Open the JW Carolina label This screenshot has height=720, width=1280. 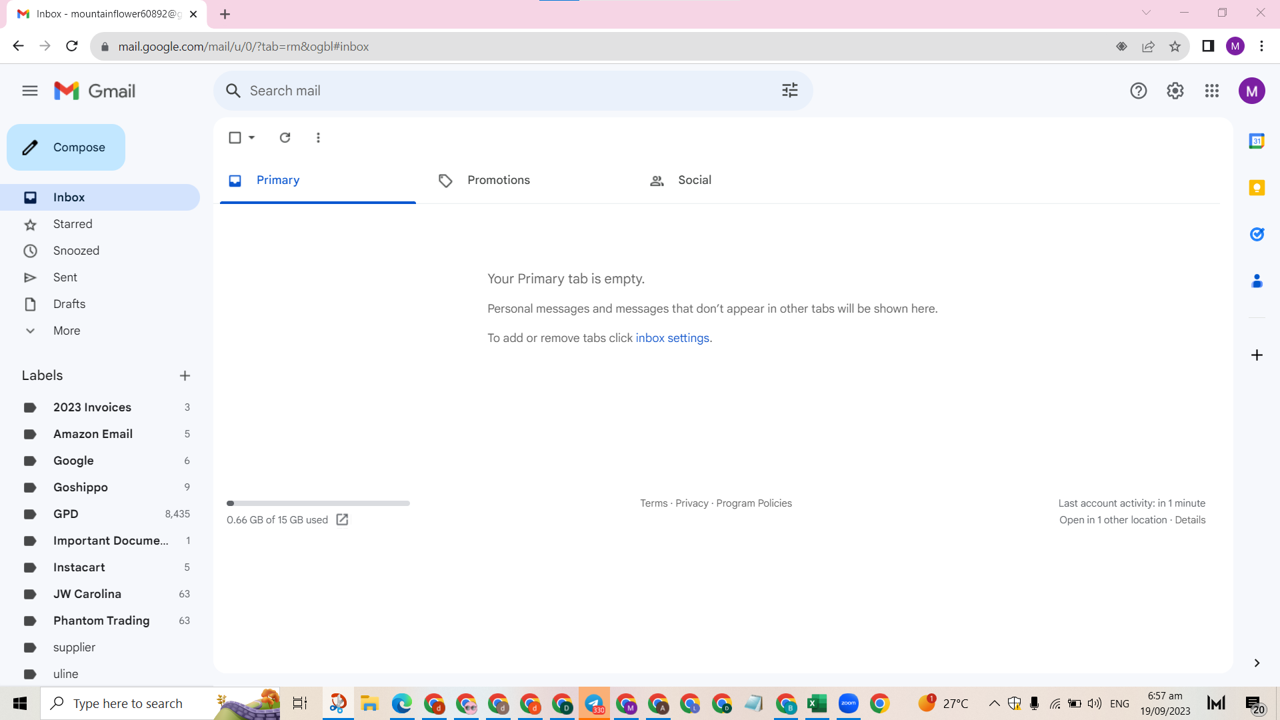pos(87,594)
